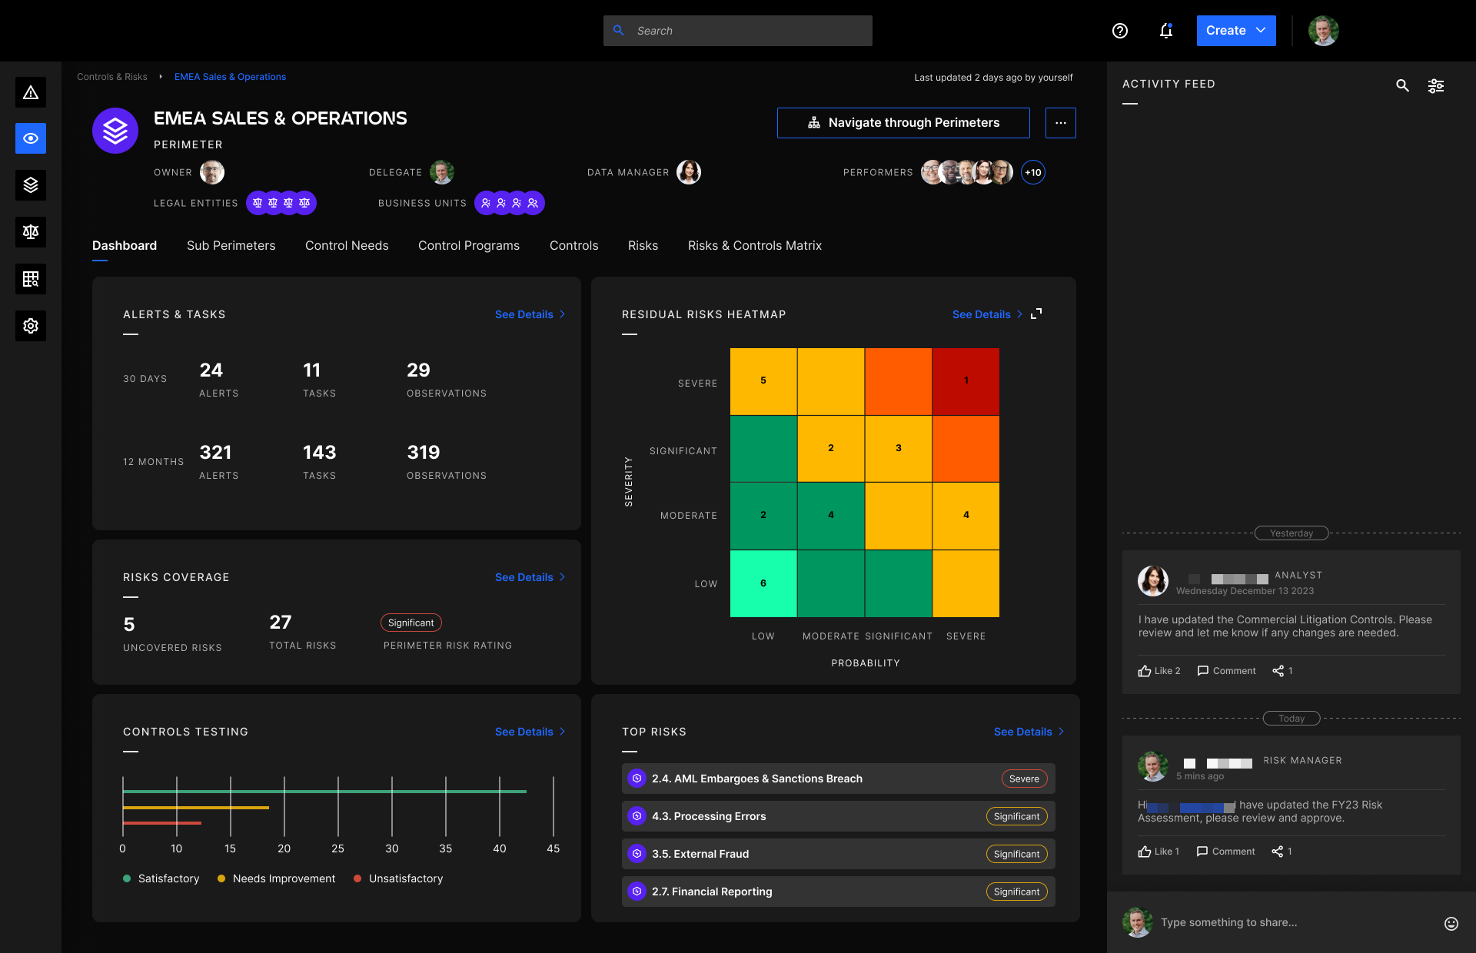This screenshot has width=1476, height=953.
Task: Switch to the Controls tab
Action: [573, 245]
